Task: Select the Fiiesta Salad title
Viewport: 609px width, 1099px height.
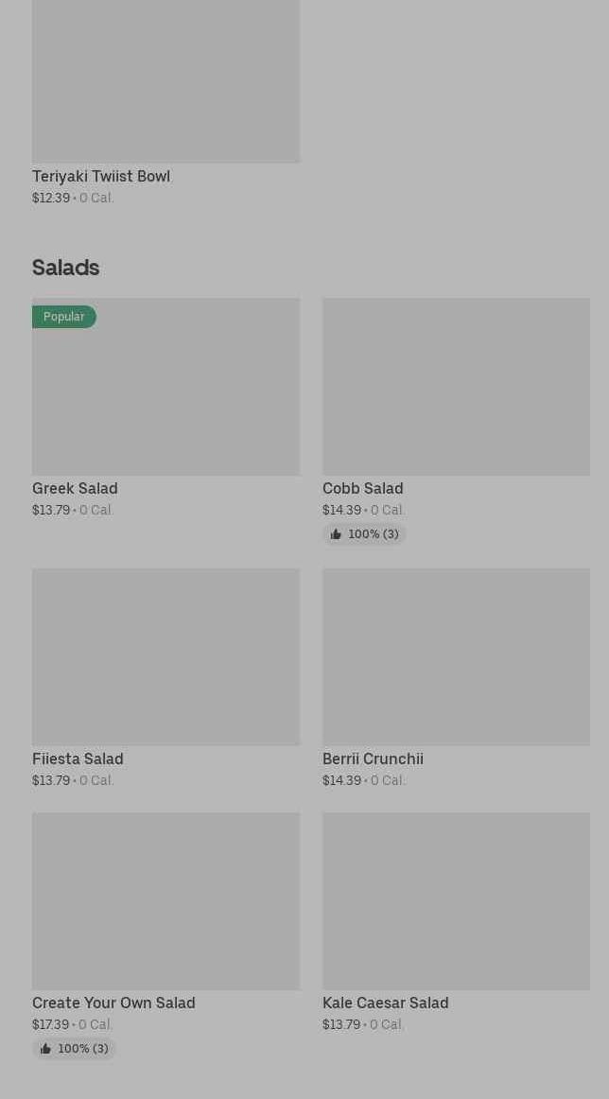Action: tap(78, 759)
